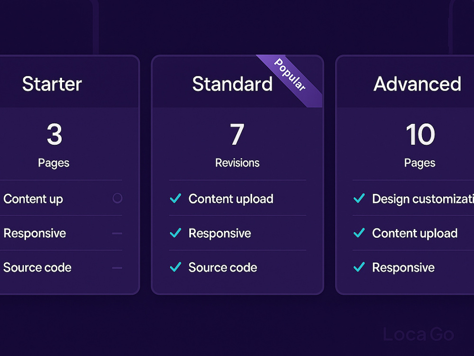
Task: Select the Standard plan heading
Action: [232, 84]
